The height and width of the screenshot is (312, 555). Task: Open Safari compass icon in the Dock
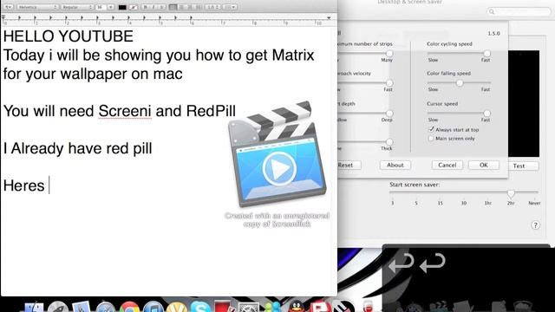[x=106, y=307]
